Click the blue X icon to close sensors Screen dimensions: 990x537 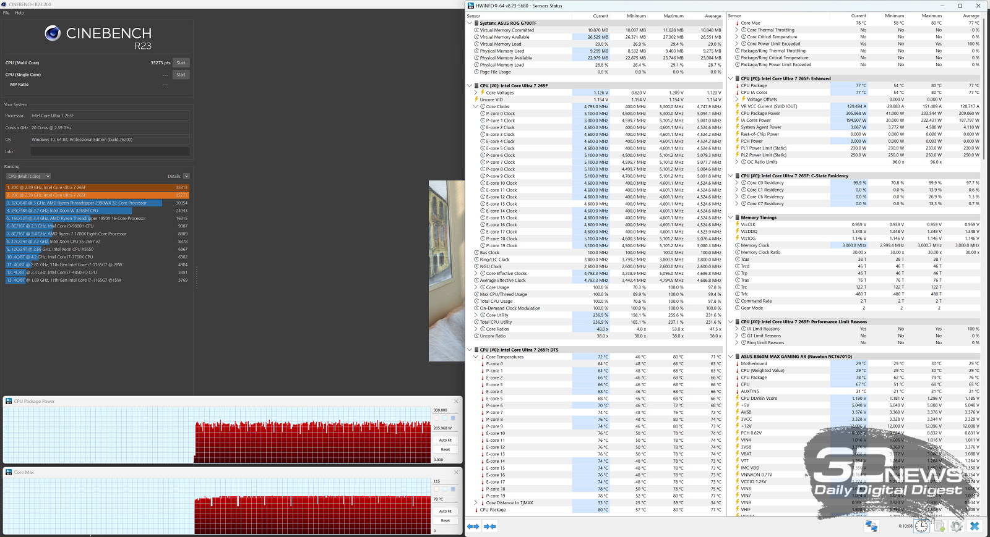pos(975,526)
